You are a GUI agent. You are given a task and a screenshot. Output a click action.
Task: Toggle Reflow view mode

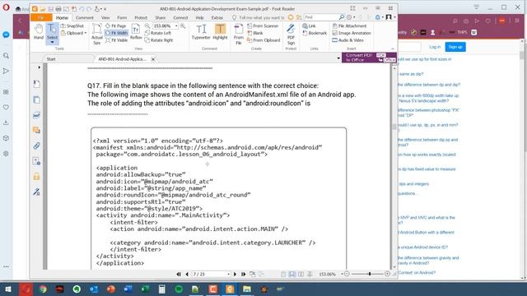pos(136,32)
